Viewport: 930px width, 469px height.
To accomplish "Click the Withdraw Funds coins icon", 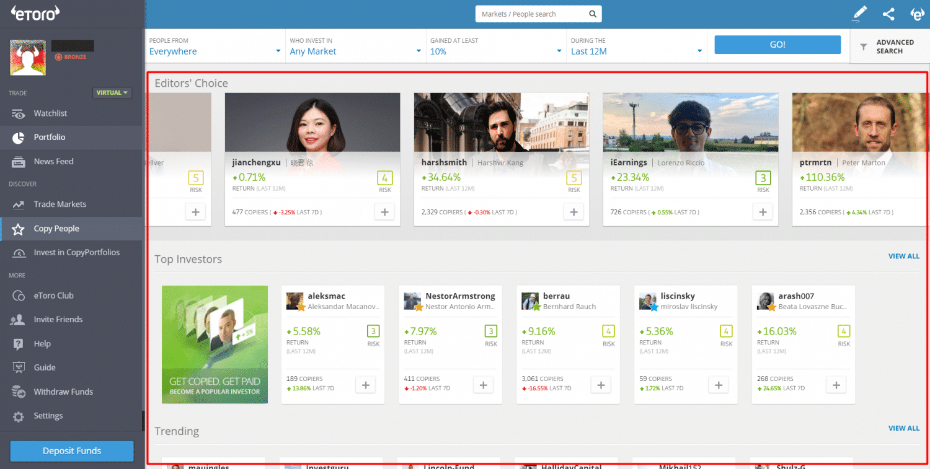I will click(x=19, y=392).
